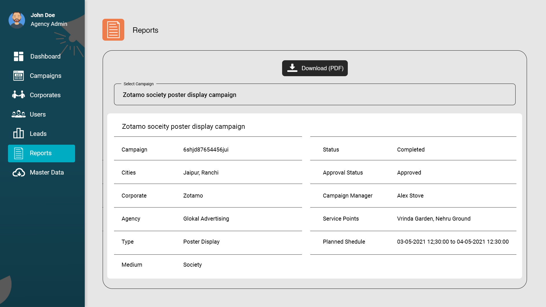
Task: Click the Alex Stove campaign manager value
Action: 410,196
